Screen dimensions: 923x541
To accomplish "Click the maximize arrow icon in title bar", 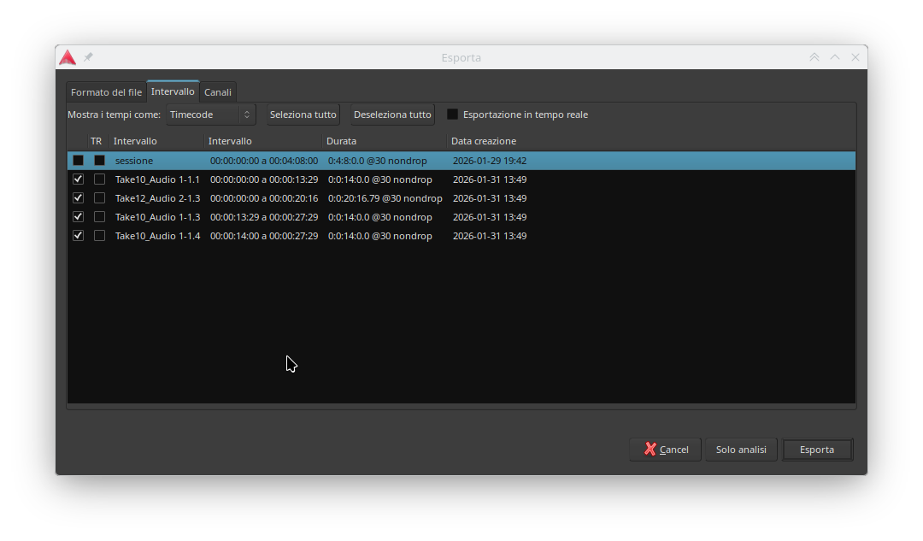I will (x=835, y=57).
